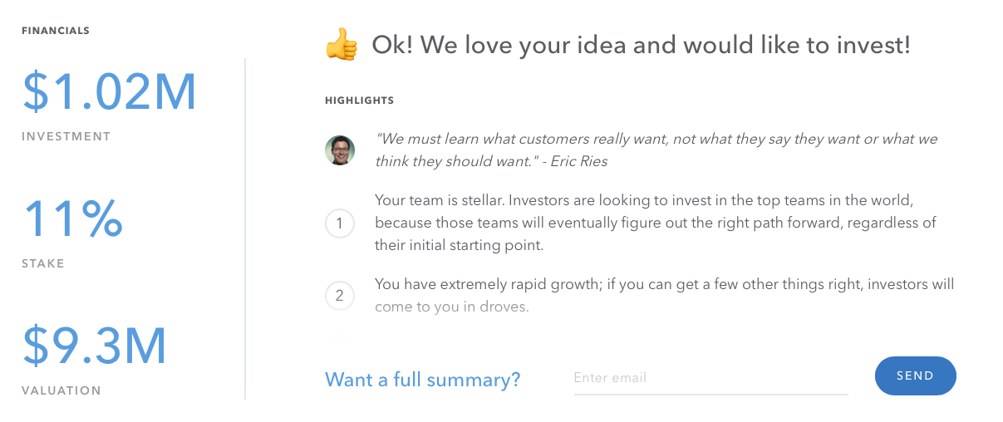This screenshot has height=422, width=1003.
Task: Click the FINANCIALS section heading
Action: click(56, 31)
